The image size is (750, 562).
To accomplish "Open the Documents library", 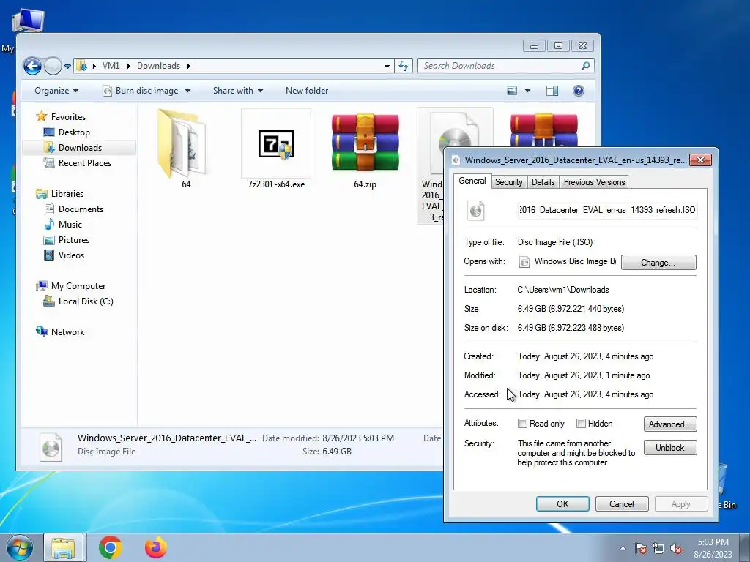I will coord(74,209).
